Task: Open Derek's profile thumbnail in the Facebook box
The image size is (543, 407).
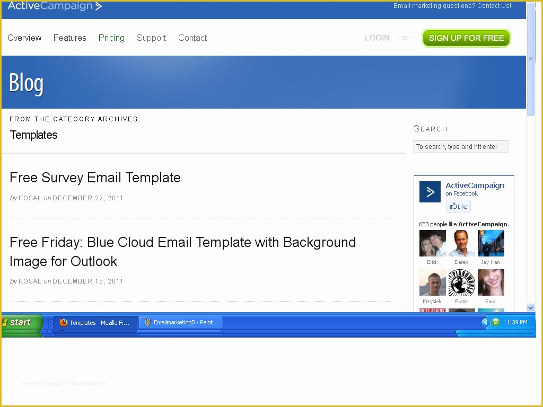Action: click(461, 244)
